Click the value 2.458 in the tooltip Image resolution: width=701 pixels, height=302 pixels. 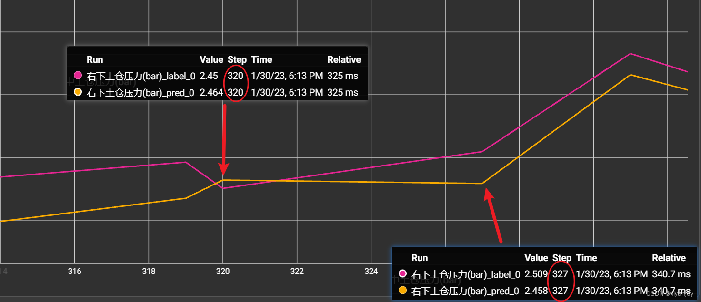536,291
